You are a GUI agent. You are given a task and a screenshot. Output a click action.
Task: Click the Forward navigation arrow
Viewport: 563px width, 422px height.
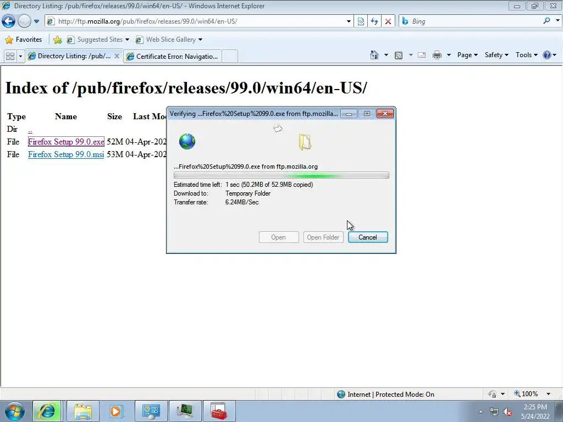24,21
